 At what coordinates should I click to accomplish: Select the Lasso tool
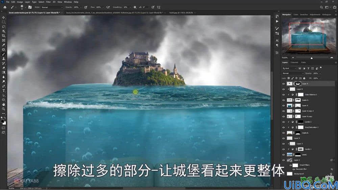tap(3, 27)
